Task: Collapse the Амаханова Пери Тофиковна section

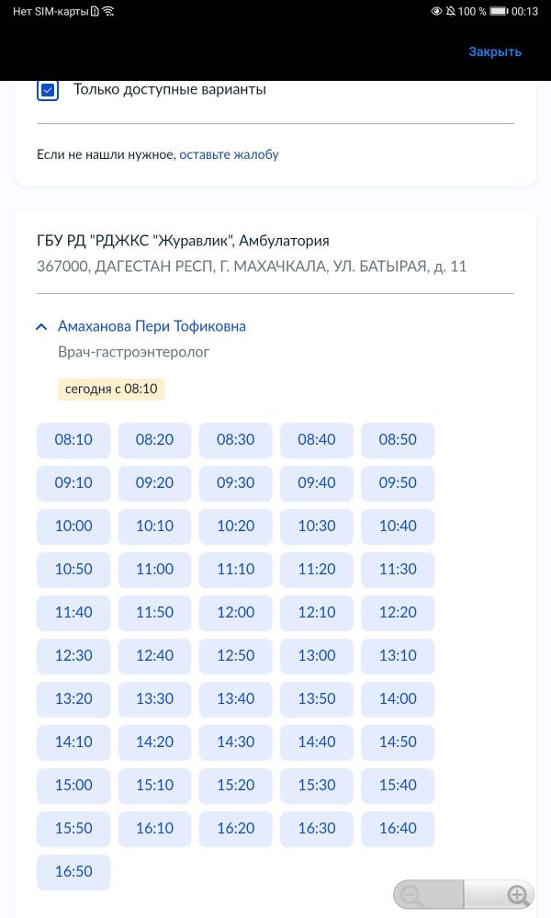Action: pyautogui.click(x=41, y=326)
